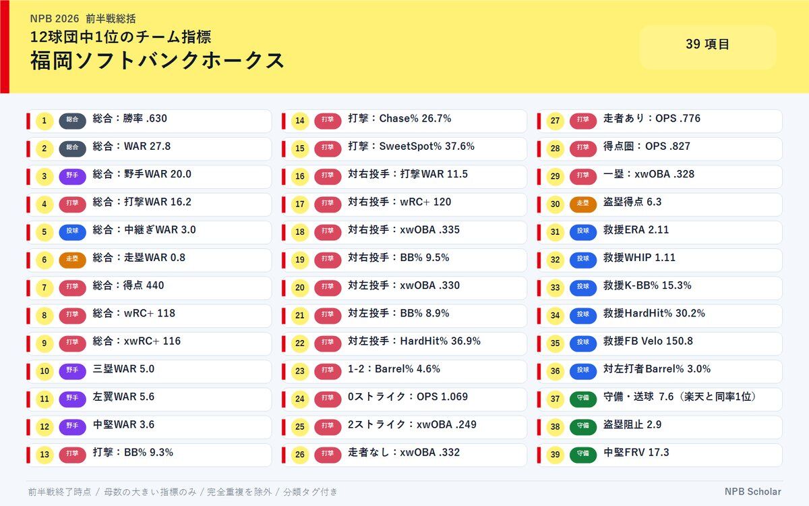Click the 左翼WAR 5.6 row
809x506 pixels.
[x=149, y=399]
